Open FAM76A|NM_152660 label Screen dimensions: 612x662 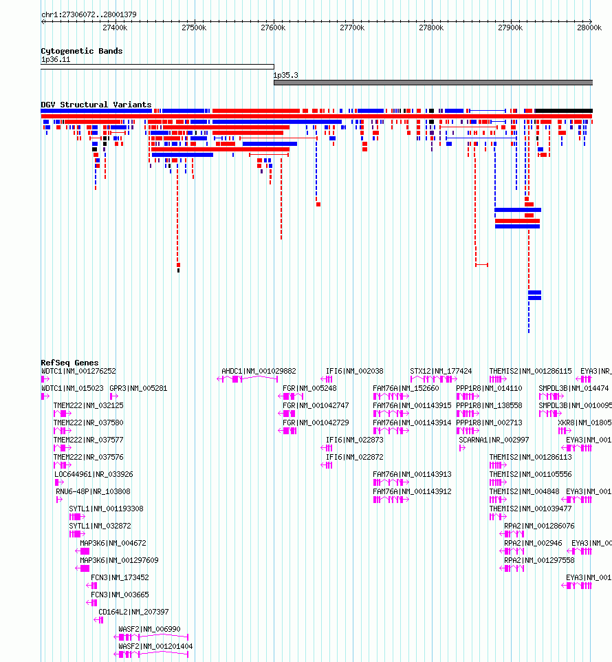[x=406, y=388]
